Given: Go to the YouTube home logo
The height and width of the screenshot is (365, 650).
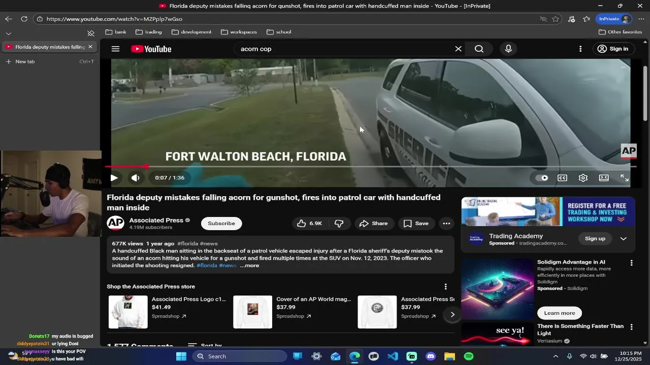Looking at the screenshot, I should click(x=151, y=49).
